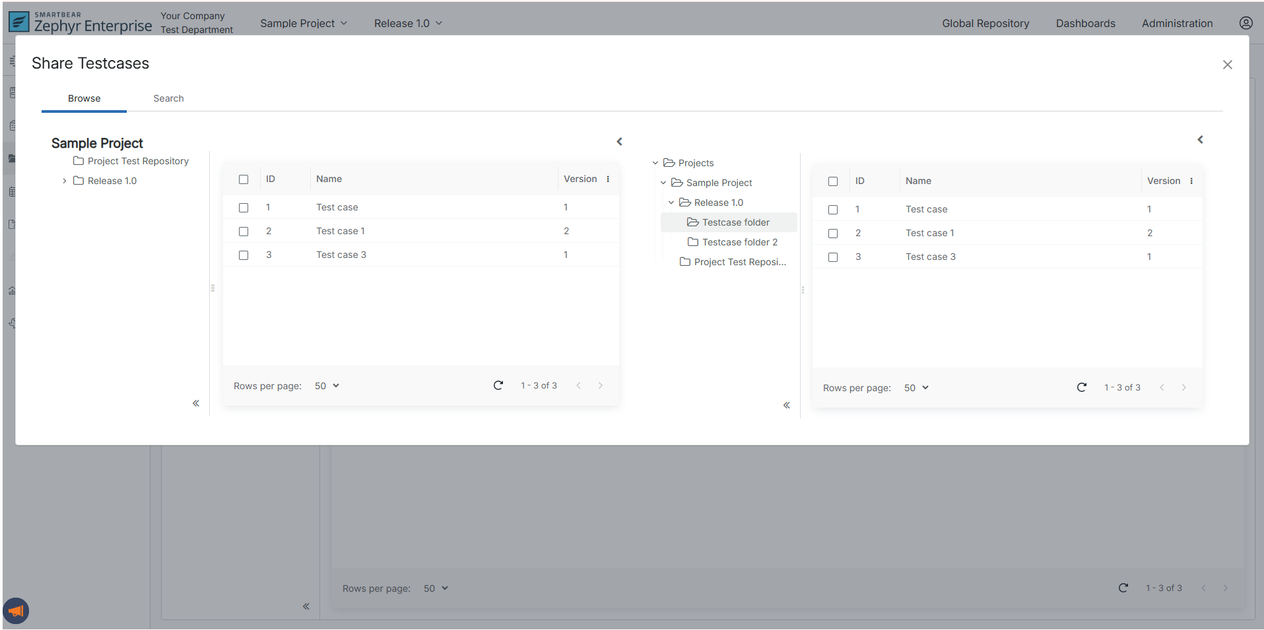
Task: Open the Dashboards menu
Action: 1085,23
